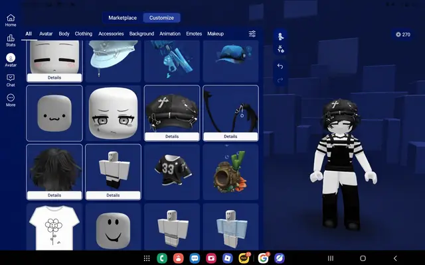Open the Samsung Internet browser in taskbar
The width and height of the screenshot is (425, 265).
[x=280, y=258]
